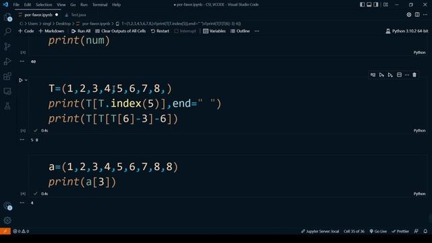432x243 pixels.
Task: Open the Variables panel
Action: coord(215,31)
